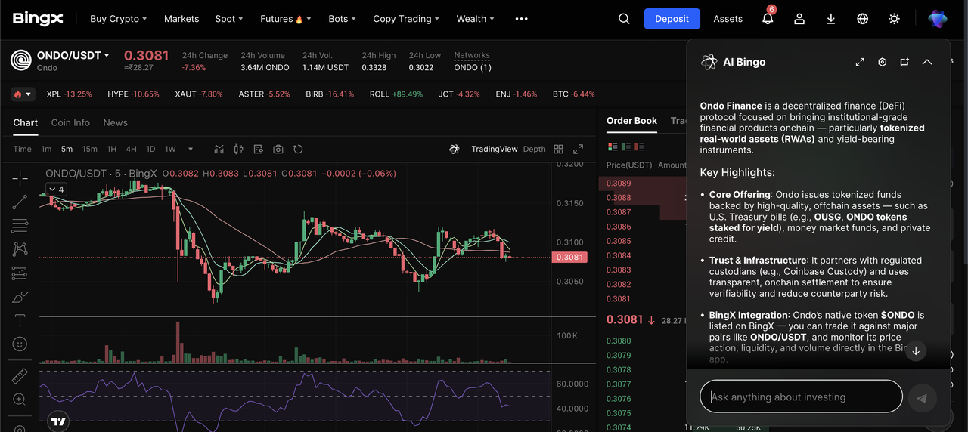Select the trend line drawing tool
This screenshot has height=432, width=968.
20,202
